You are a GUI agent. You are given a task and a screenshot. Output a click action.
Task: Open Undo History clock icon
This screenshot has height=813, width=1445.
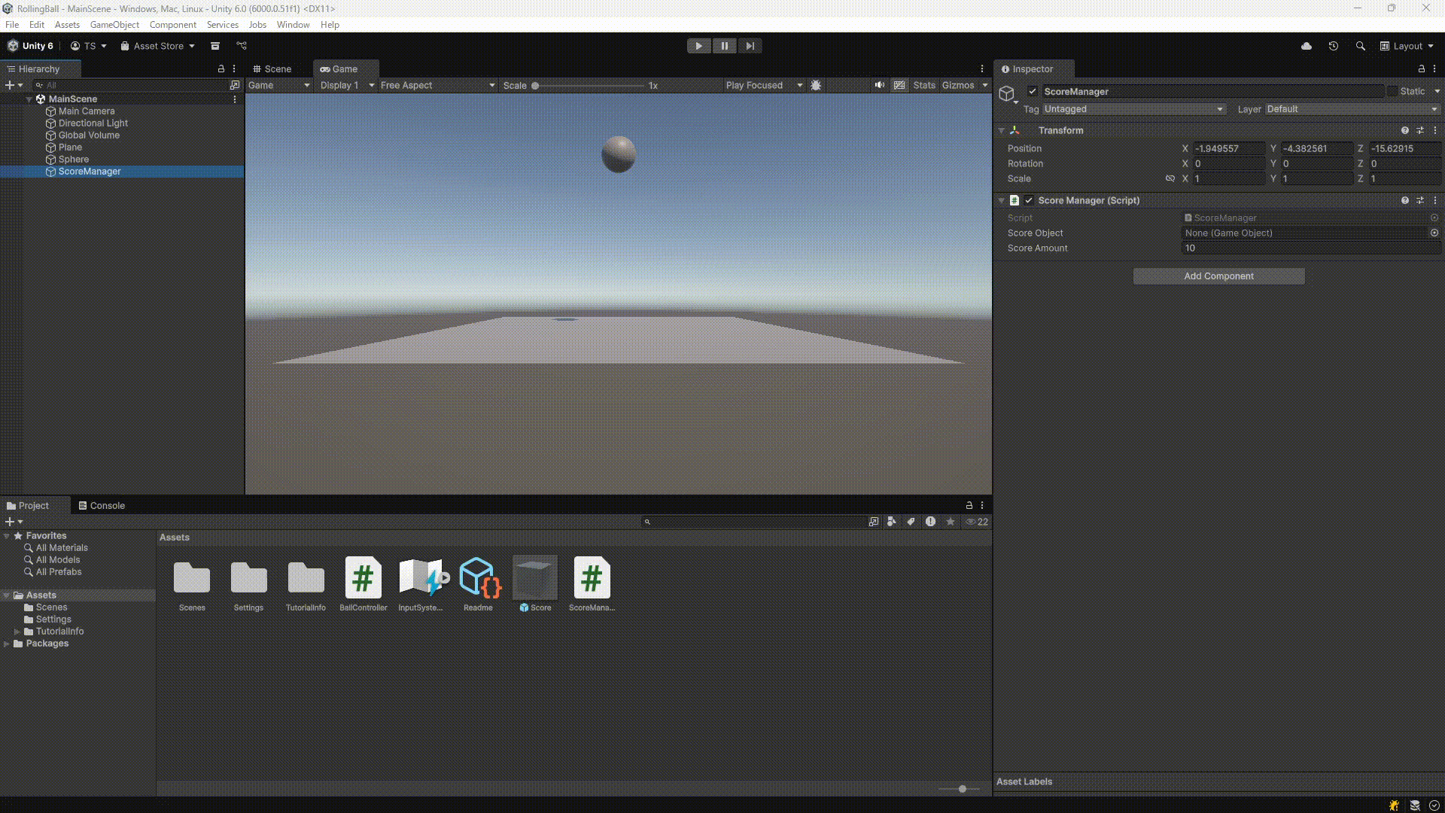tap(1333, 46)
